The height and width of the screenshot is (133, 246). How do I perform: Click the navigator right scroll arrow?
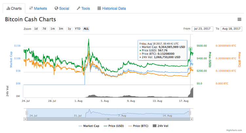(x=192, y=119)
